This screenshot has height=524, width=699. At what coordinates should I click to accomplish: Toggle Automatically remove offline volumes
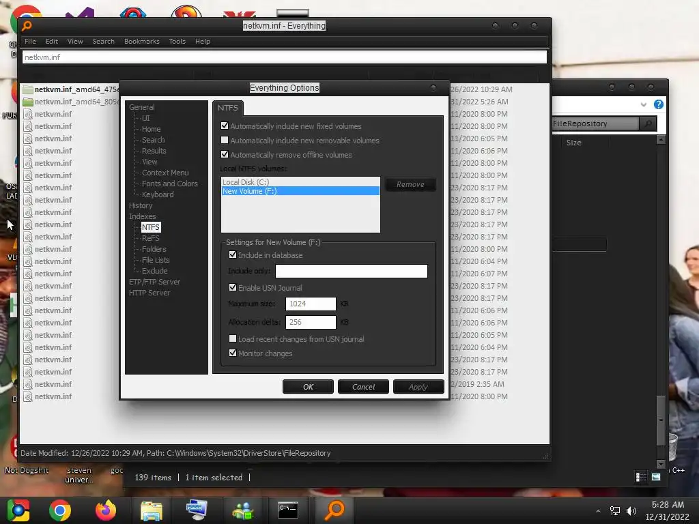click(x=225, y=155)
